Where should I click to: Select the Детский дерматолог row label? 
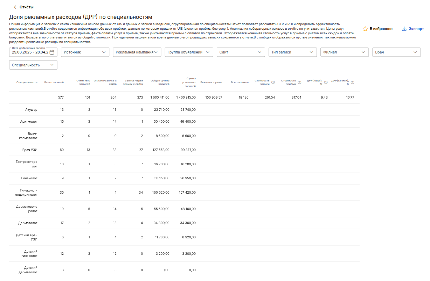click(x=28, y=270)
